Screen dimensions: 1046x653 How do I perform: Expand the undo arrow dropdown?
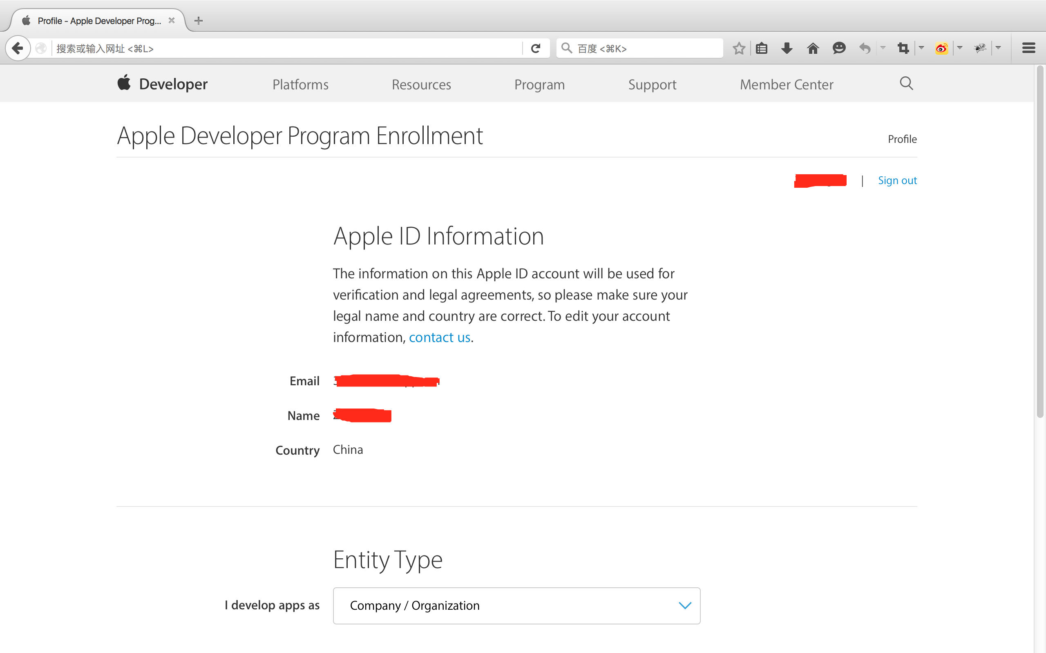tap(883, 47)
